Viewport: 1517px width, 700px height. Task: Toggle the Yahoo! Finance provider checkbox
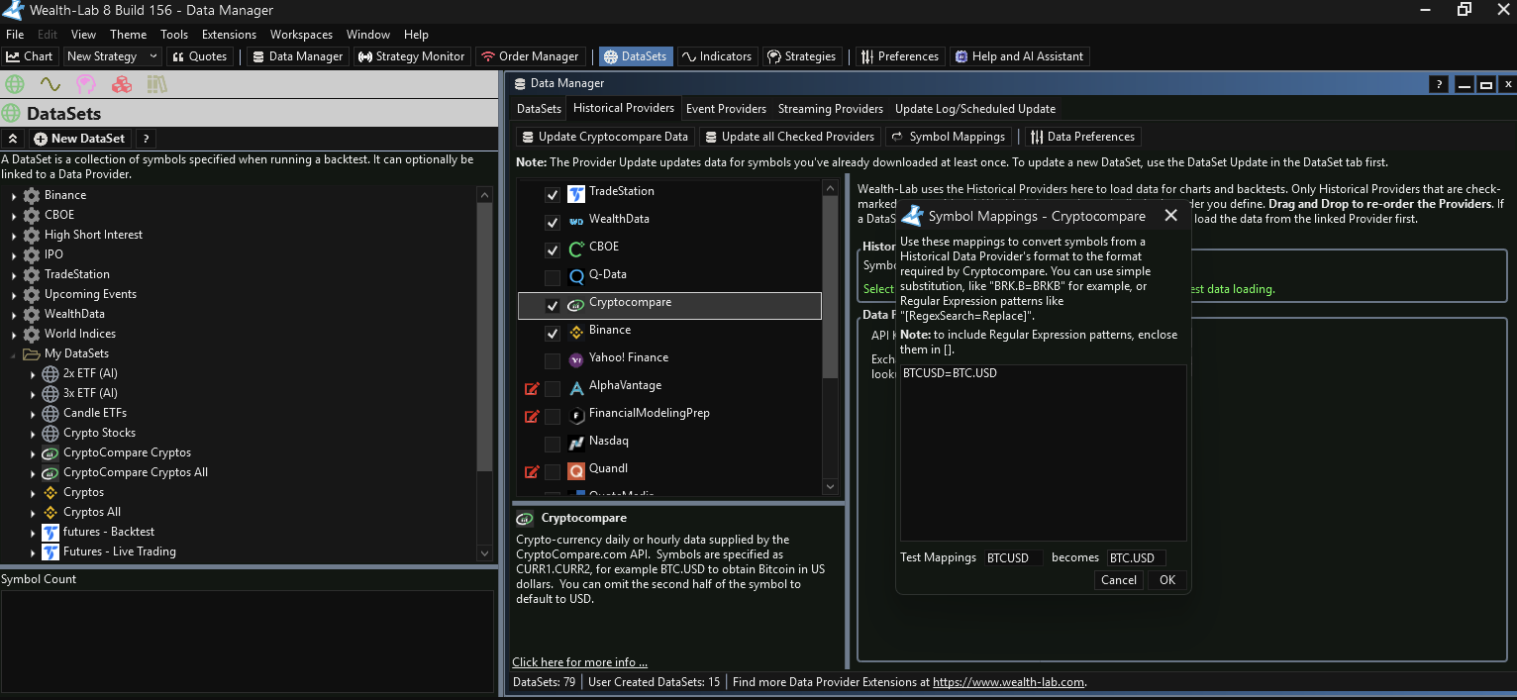(x=553, y=361)
